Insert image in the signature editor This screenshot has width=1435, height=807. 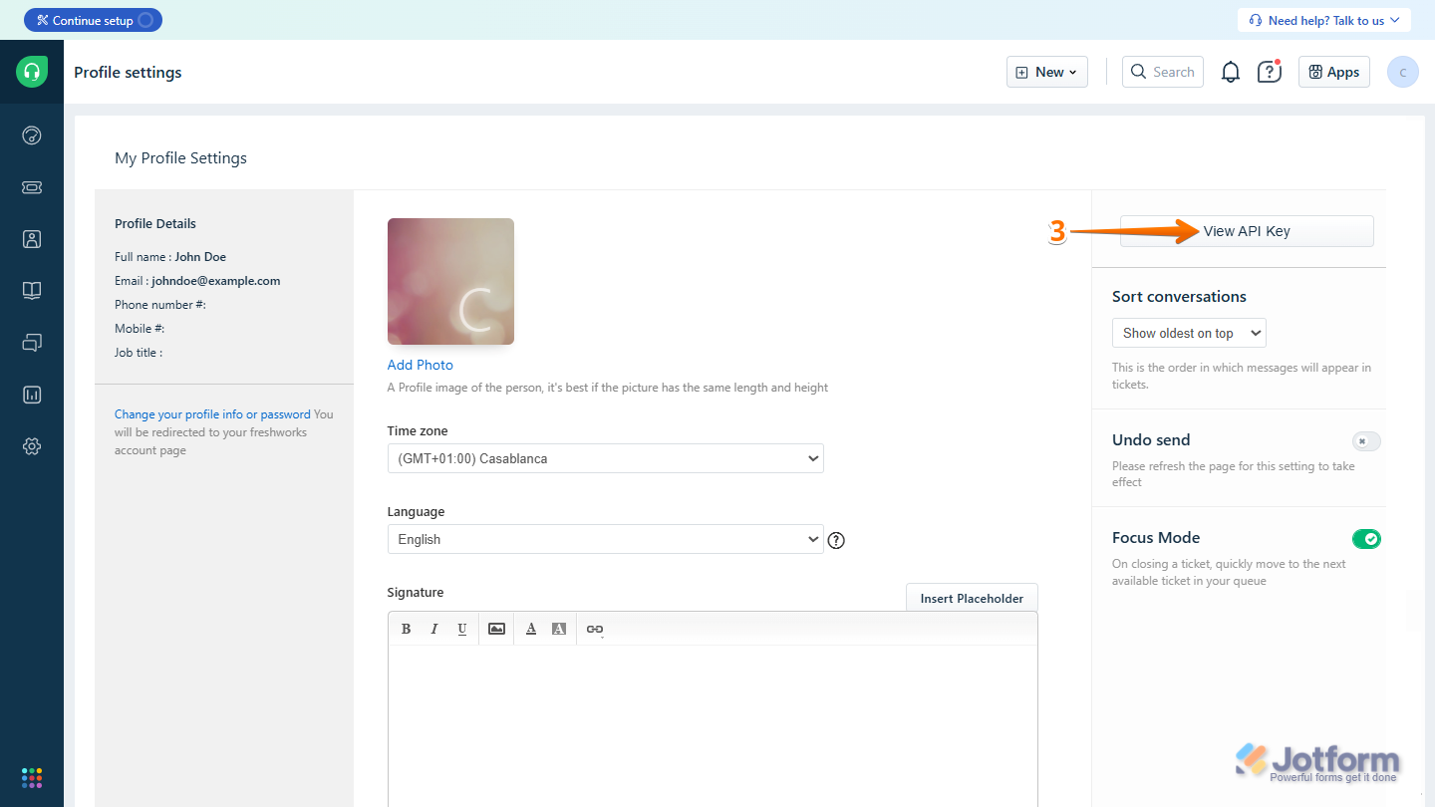[496, 629]
